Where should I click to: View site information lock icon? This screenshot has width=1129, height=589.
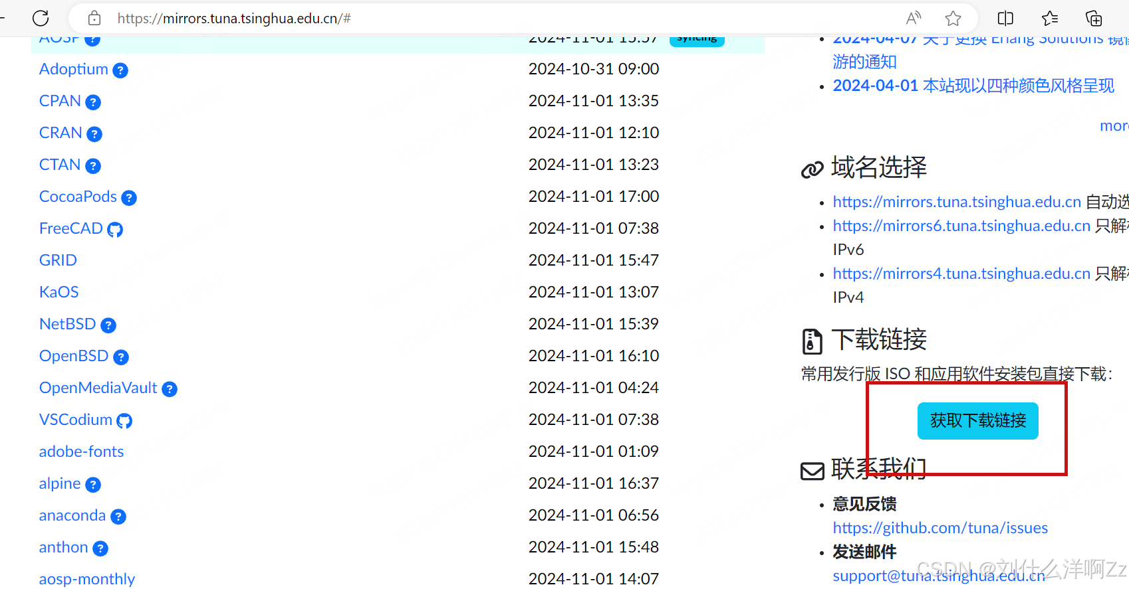tap(94, 19)
